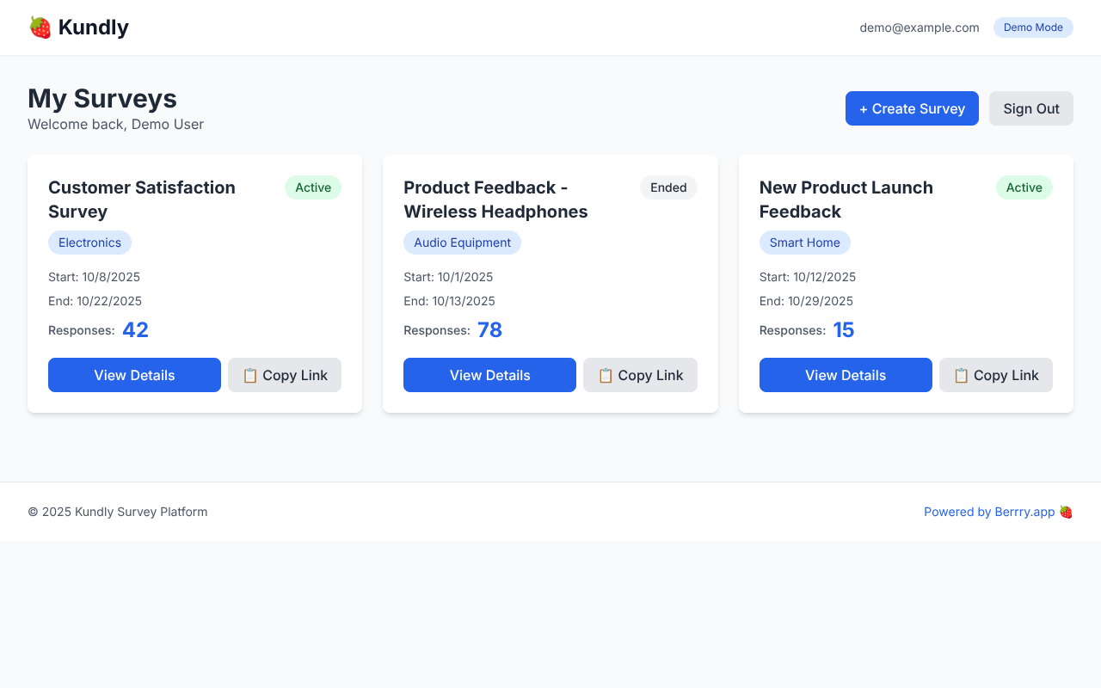The image size is (1101, 688).
Task: Open details for Wireless Headphones feedback survey
Action: (x=489, y=375)
